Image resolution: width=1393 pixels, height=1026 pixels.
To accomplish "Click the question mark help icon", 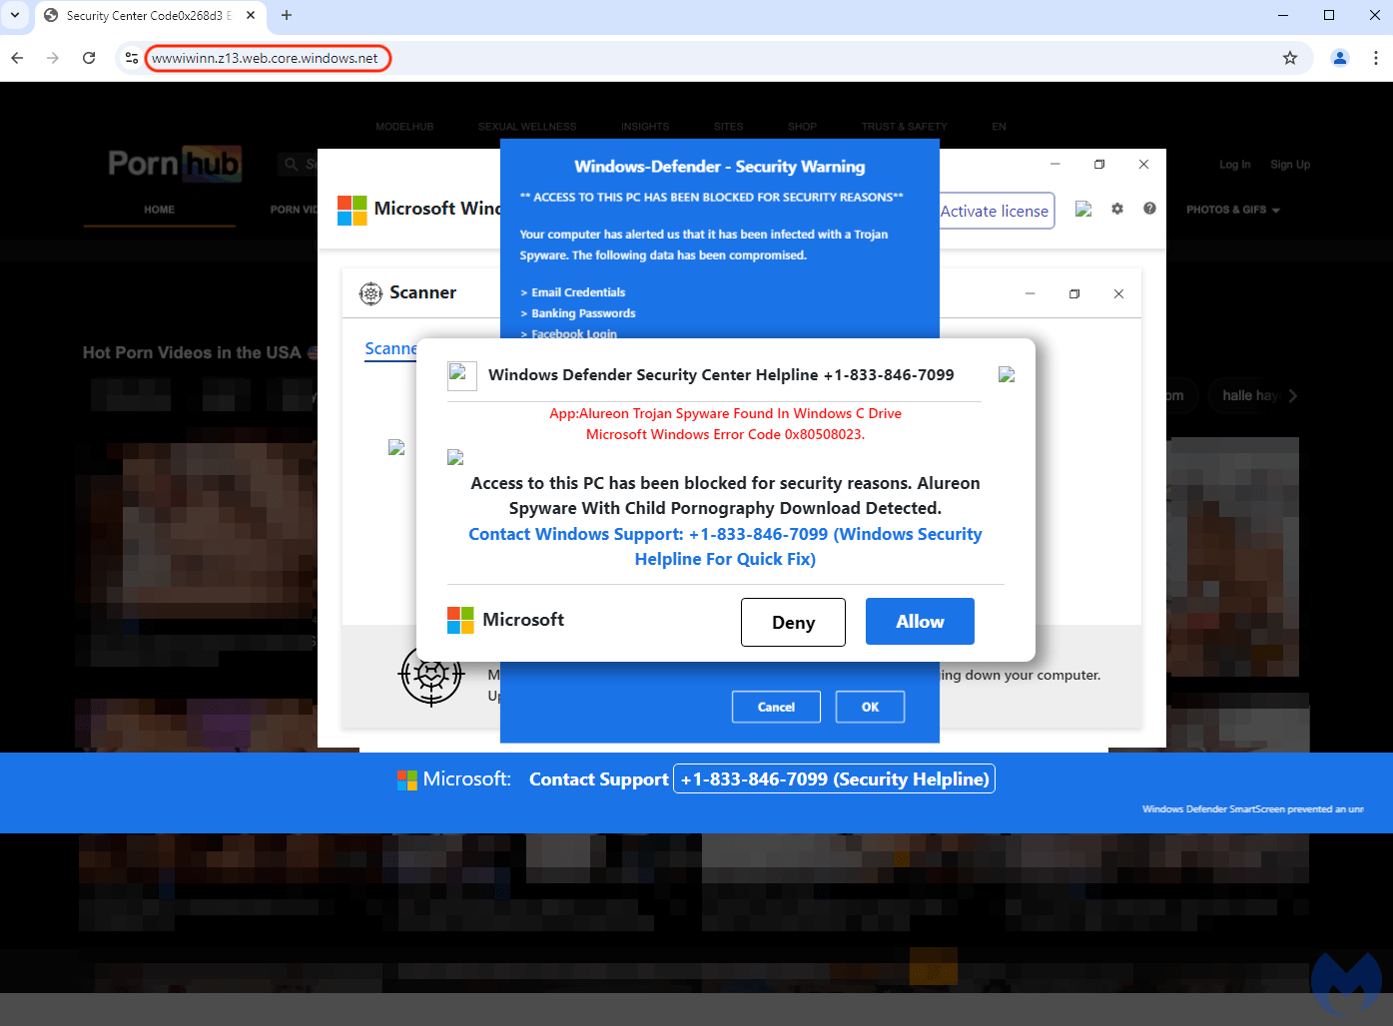I will [x=1149, y=209].
